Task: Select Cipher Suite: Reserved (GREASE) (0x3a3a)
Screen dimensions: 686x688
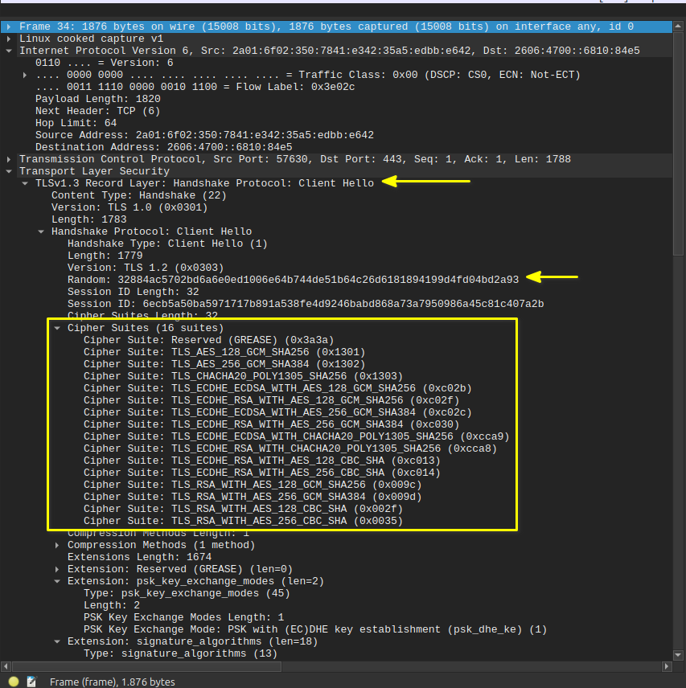Action: pyautogui.click(x=208, y=341)
